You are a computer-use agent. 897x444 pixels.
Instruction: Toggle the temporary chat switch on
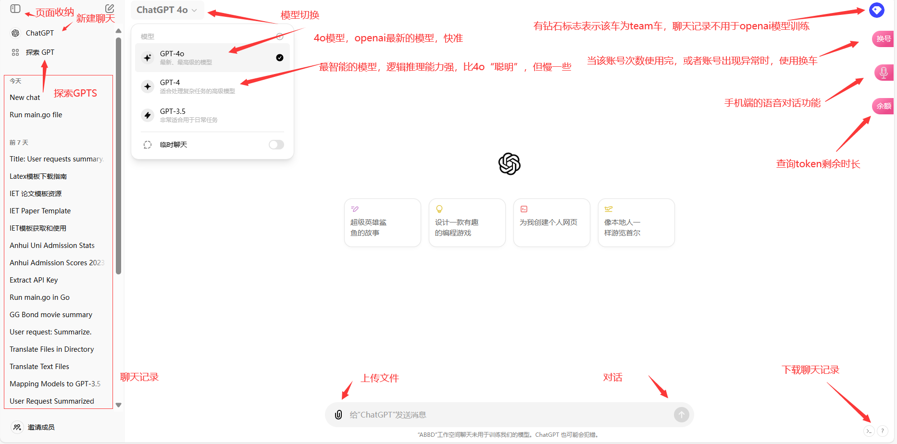[276, 145]
